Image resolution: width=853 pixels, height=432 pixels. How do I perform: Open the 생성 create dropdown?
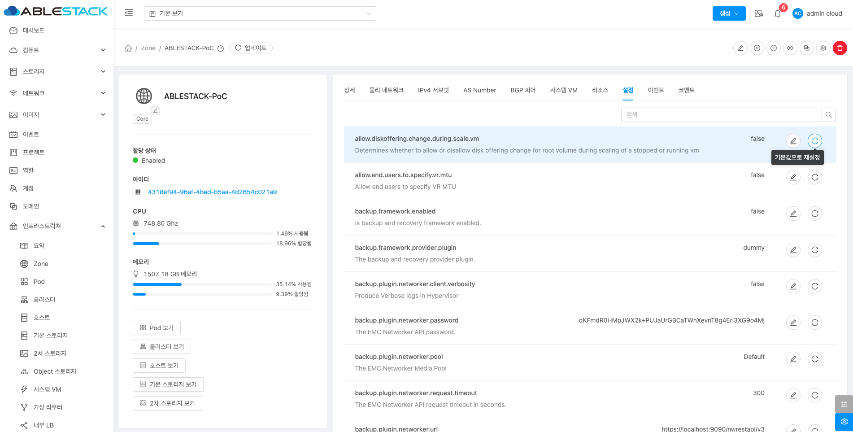(x=729, y=13)
